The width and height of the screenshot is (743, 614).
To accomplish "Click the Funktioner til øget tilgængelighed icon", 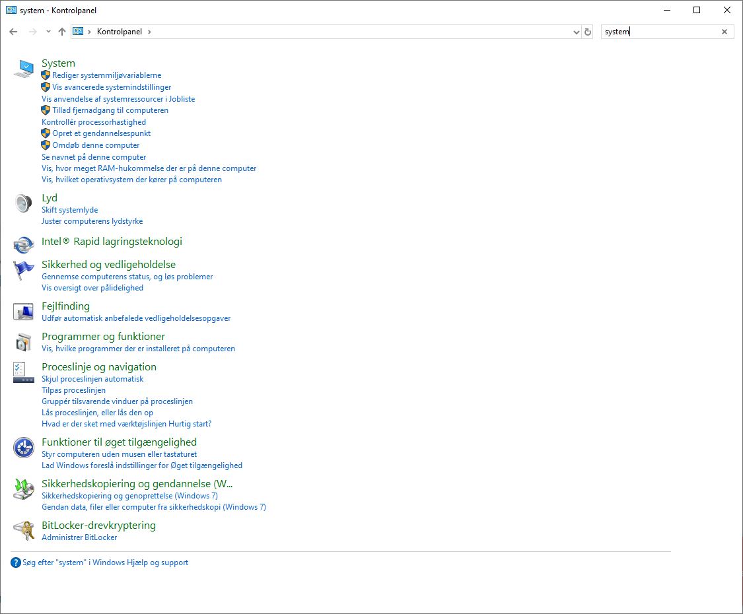I will [23, 448].
